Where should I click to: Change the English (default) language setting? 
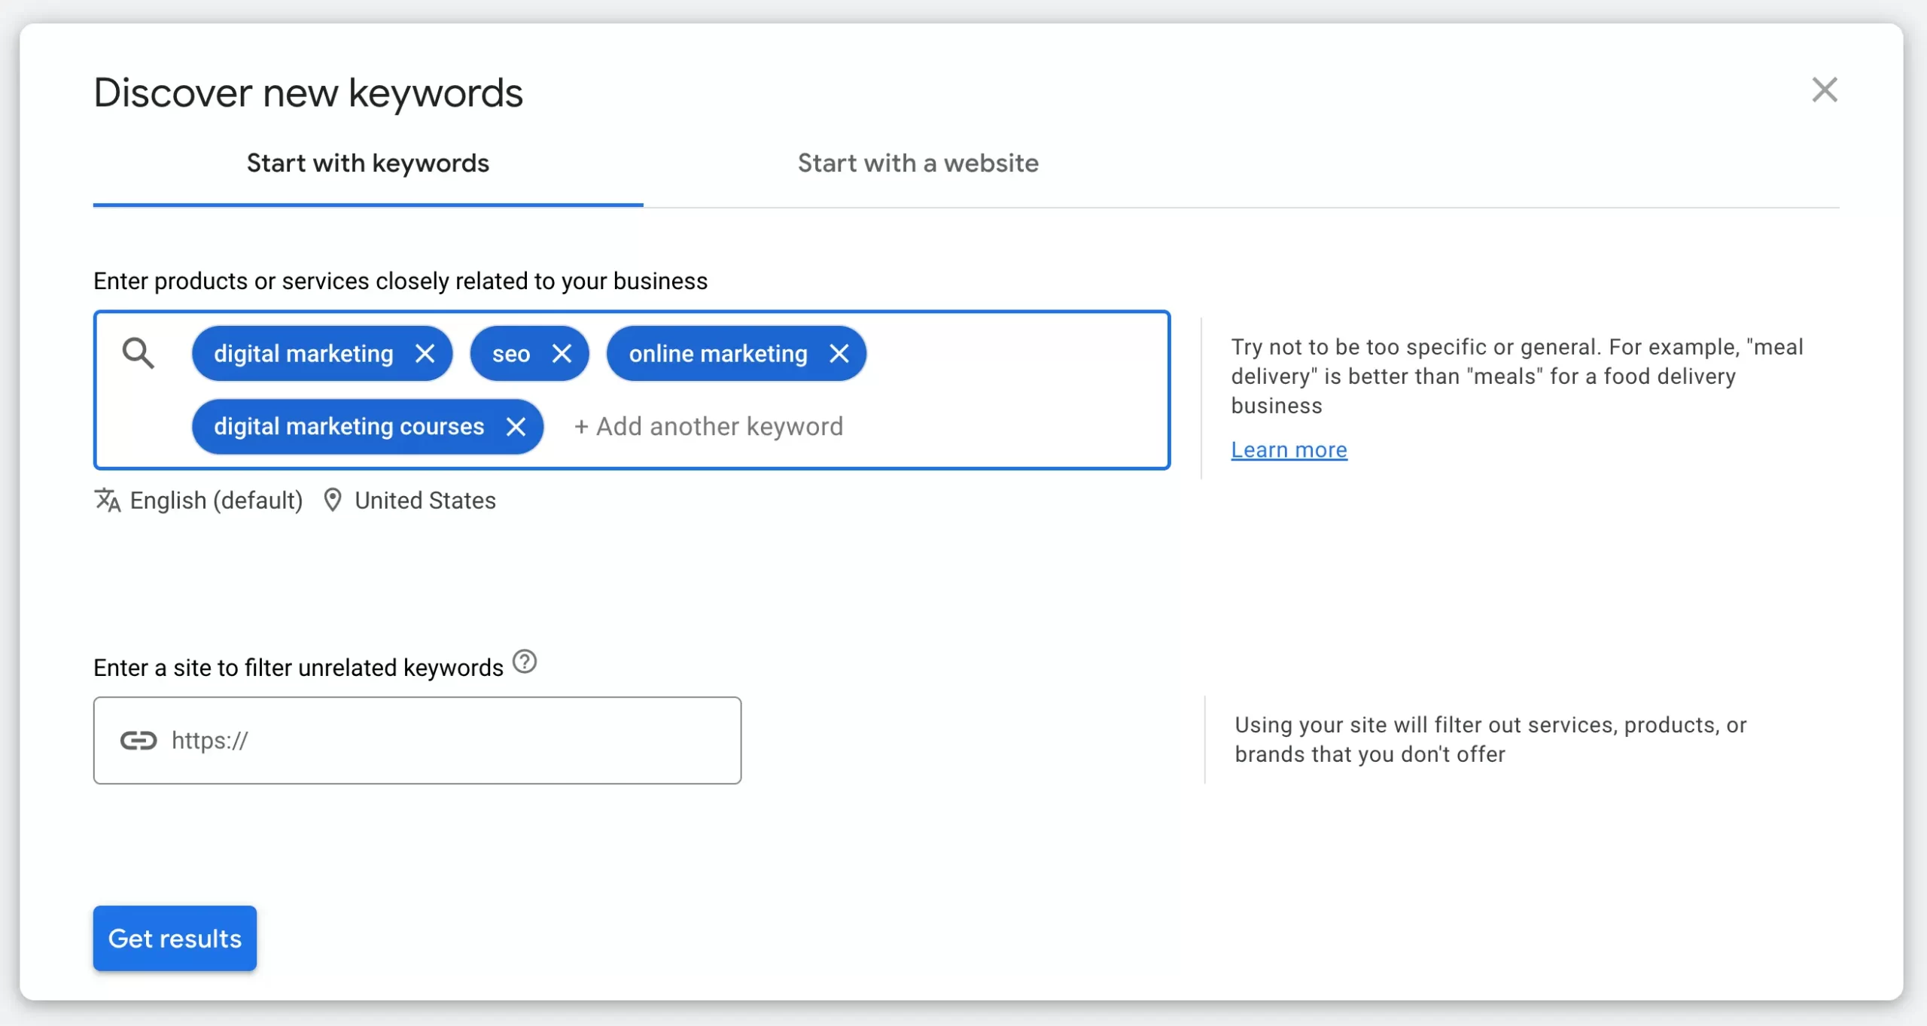click(x=216, y=501)
